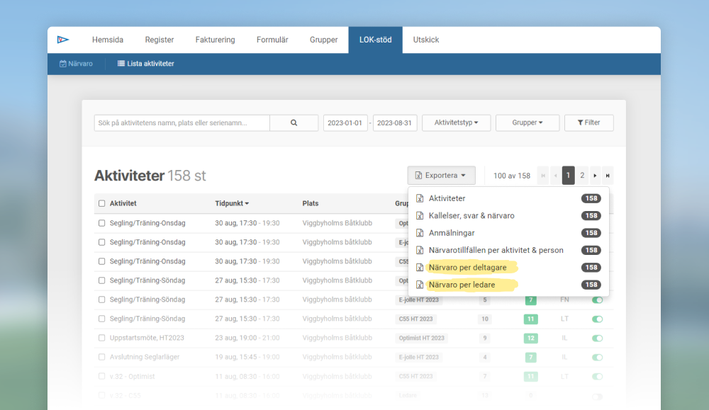
Task: Click the activity search text field
Action: coord(182,123)
